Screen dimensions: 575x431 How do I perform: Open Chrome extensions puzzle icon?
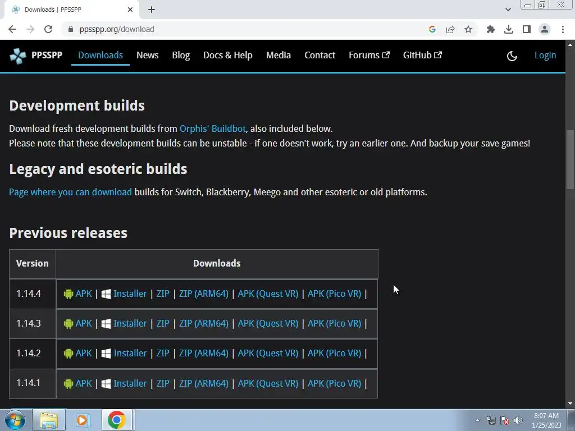tap(491, 29)
